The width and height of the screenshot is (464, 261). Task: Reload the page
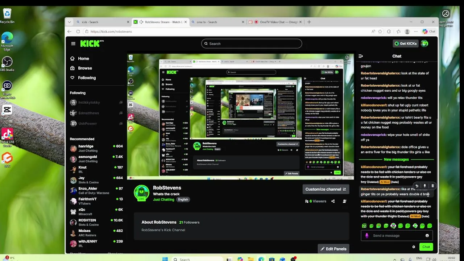tap(78, 32)
